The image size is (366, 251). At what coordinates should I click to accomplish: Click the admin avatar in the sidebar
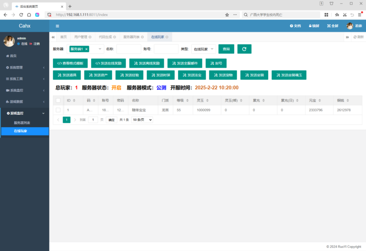(x=9, y=41)
